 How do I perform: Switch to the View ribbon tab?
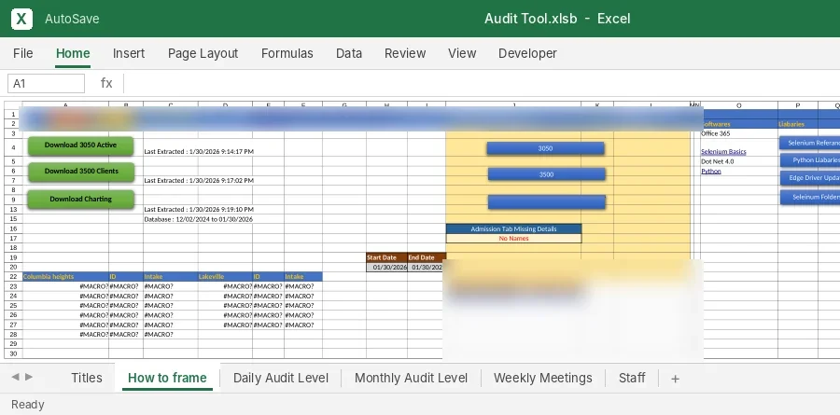click(462, 53)
